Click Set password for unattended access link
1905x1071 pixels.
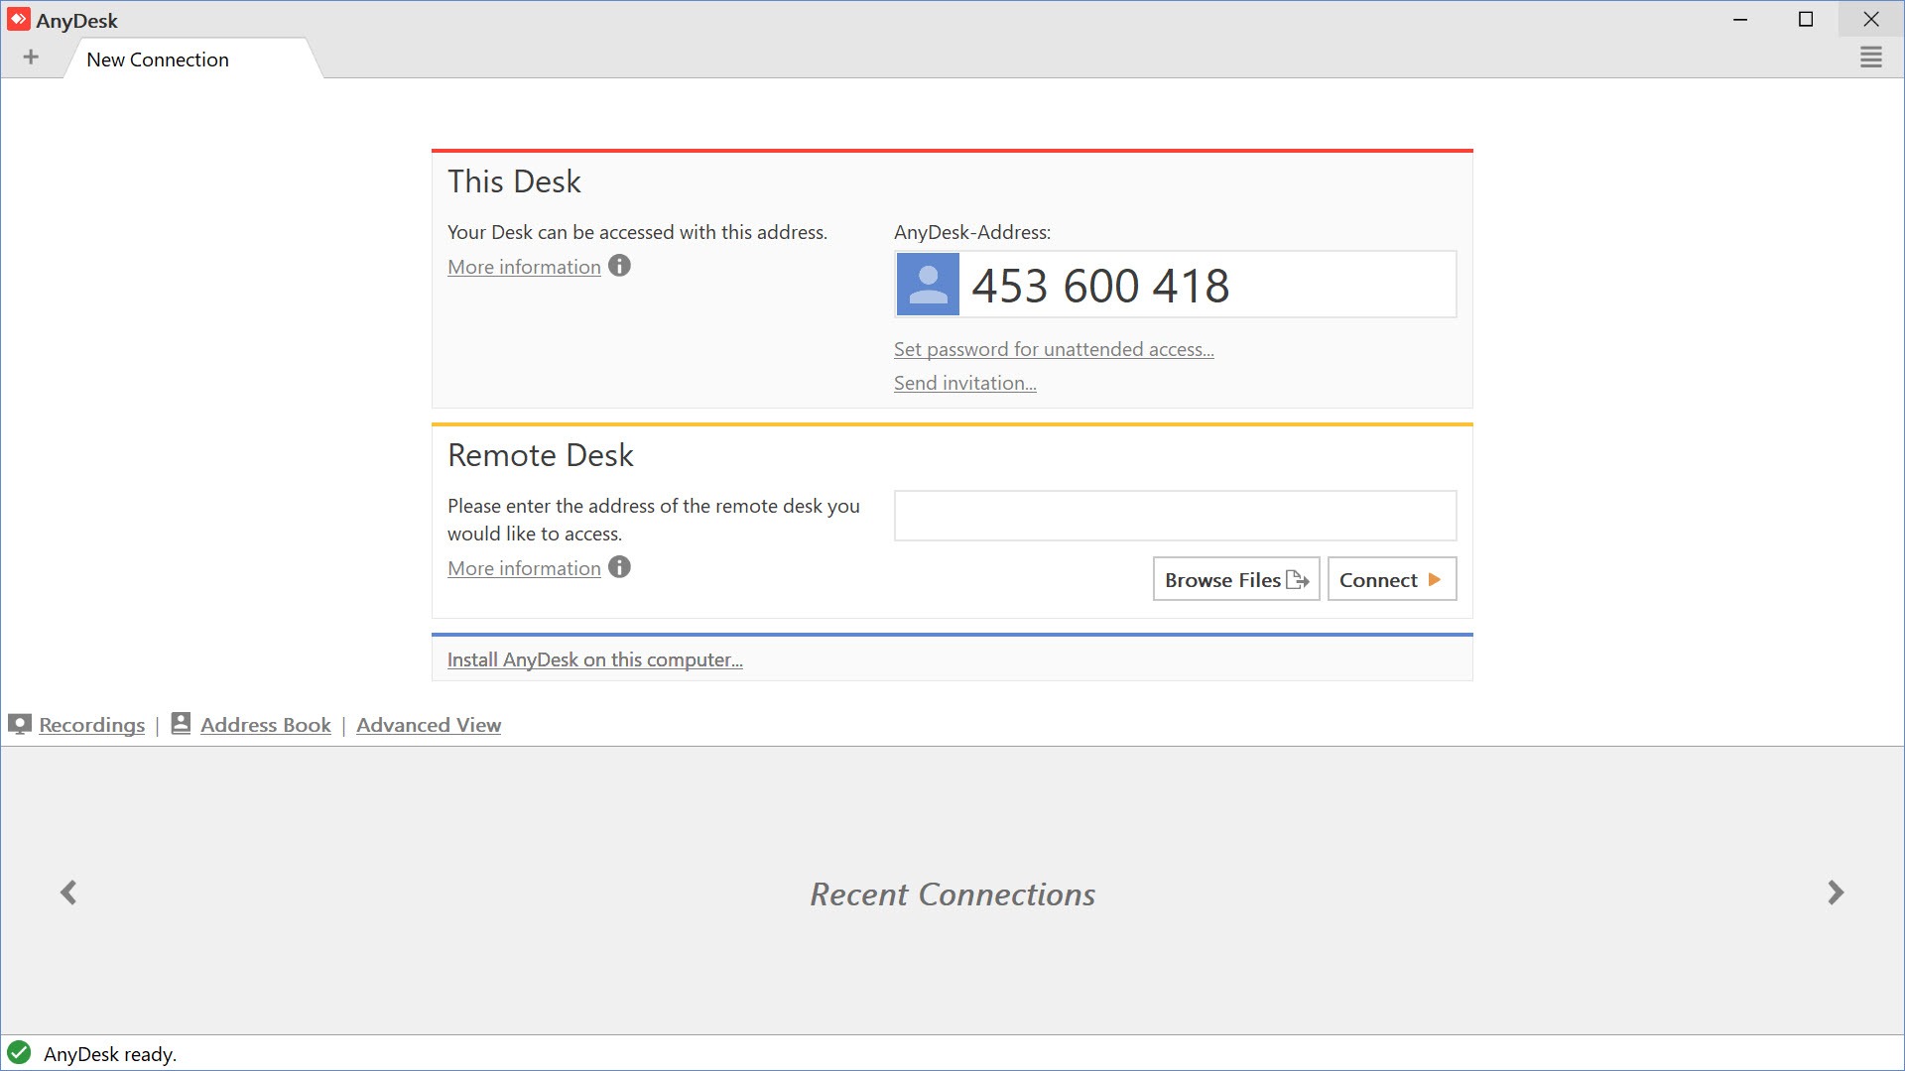tap(1055, 348)
